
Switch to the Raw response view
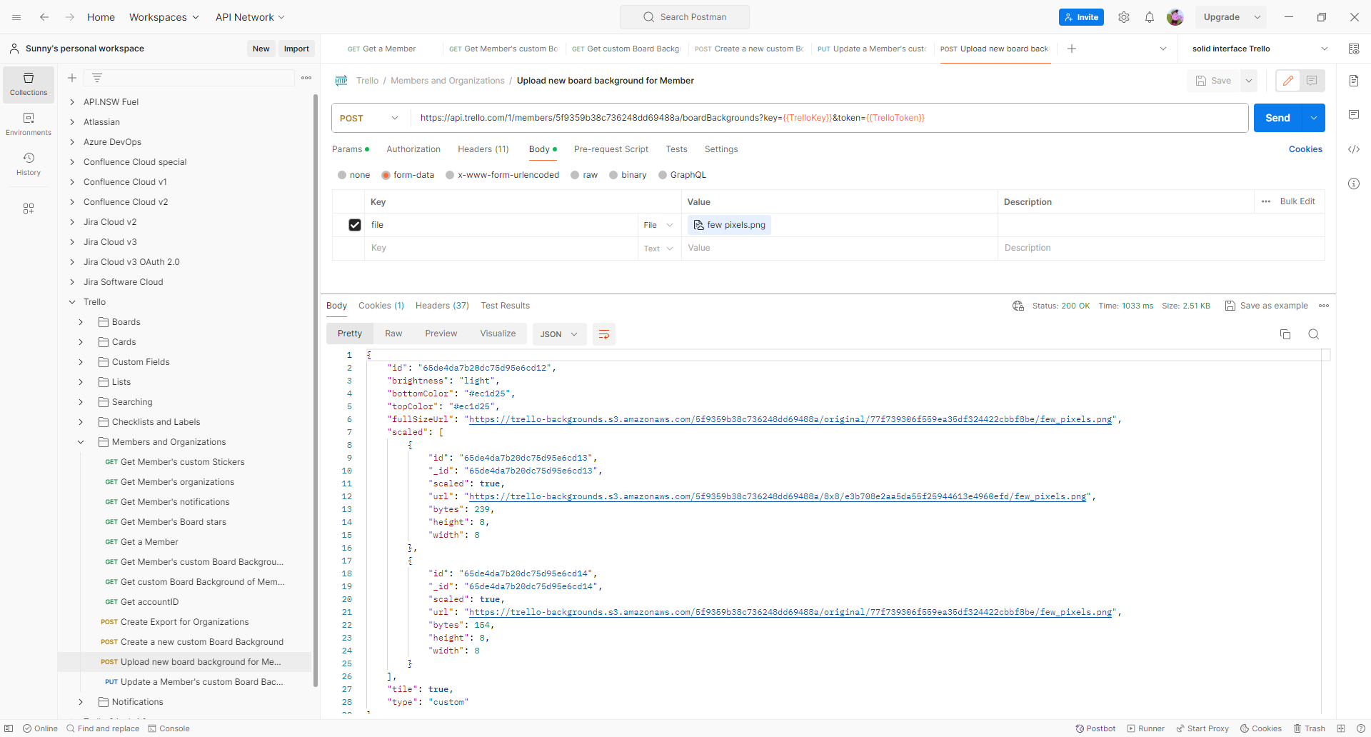coord(393,334)
